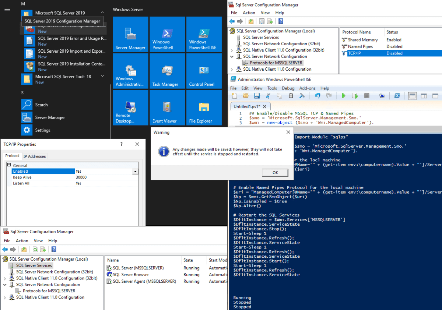Run the script in PowerShell ISE
The image size is (442, 310).
click(x=344, y=96)
